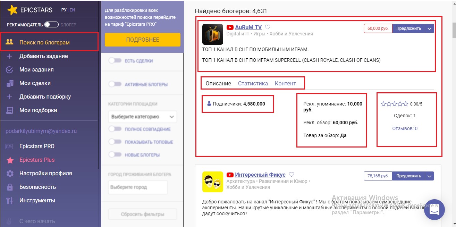The width and height of the screenshot is (456, 227).
Task: Click the plus icon beside Добавить подборку
Action: pos(10,96)
